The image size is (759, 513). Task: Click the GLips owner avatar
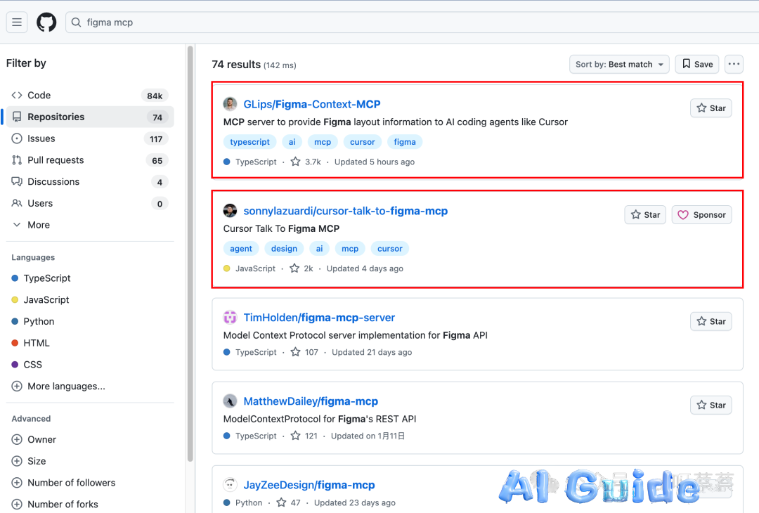point(230,104)
